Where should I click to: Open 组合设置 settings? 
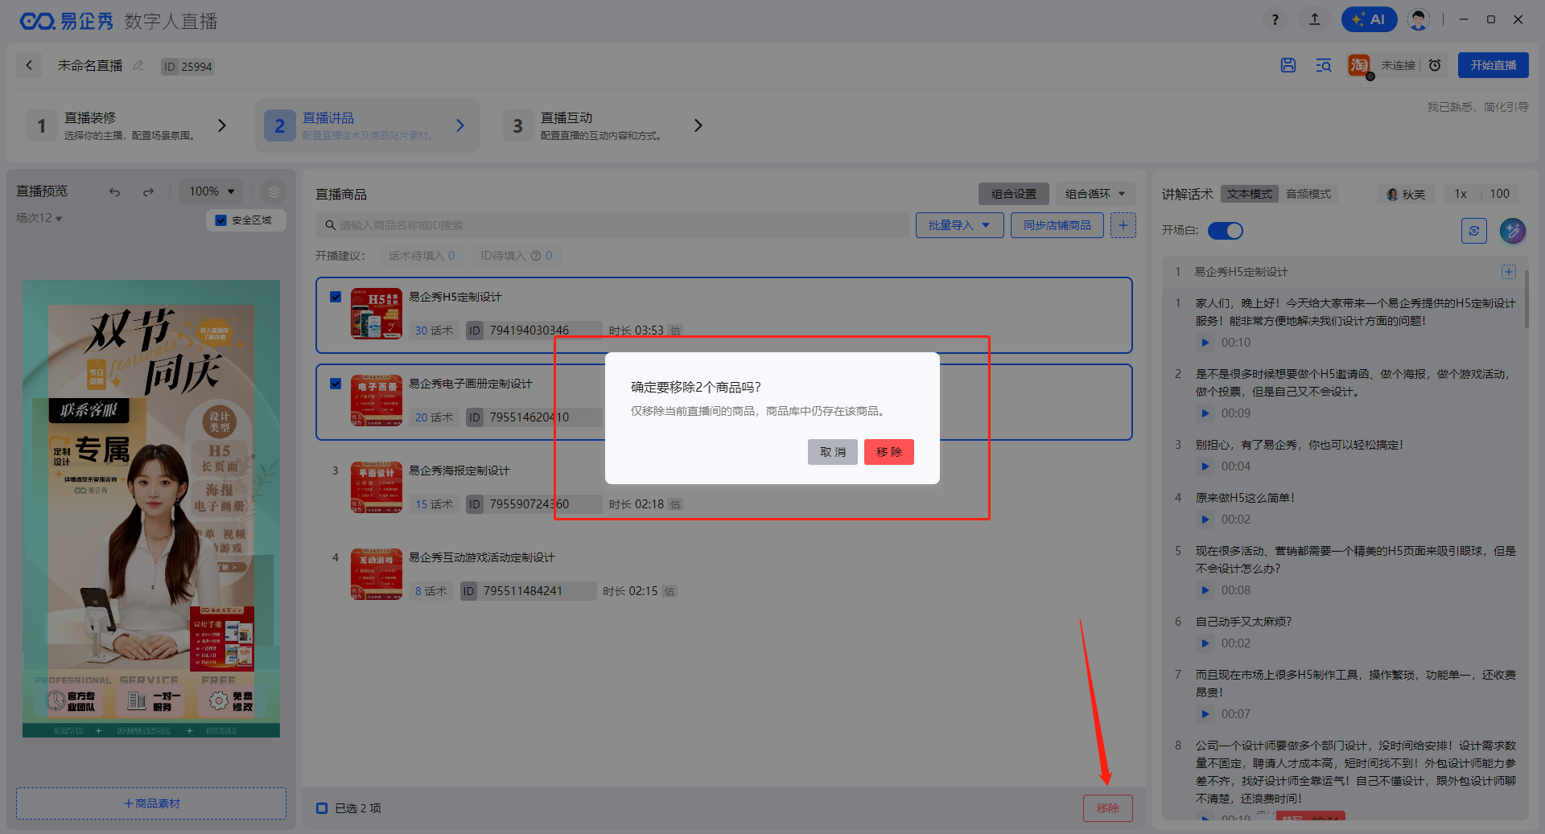click(x=1013, y=194)
